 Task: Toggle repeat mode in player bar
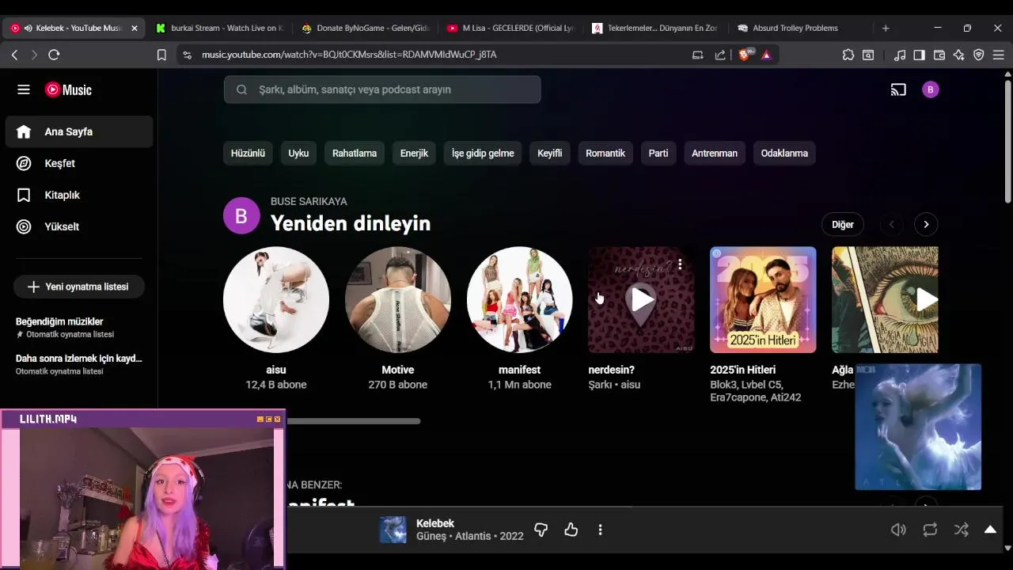pyautogui.click(x=930, y=530)
